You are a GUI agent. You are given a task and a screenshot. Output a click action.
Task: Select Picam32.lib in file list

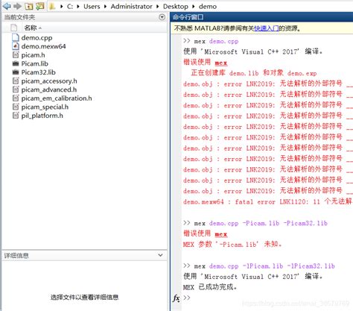(x=38, y=72)
